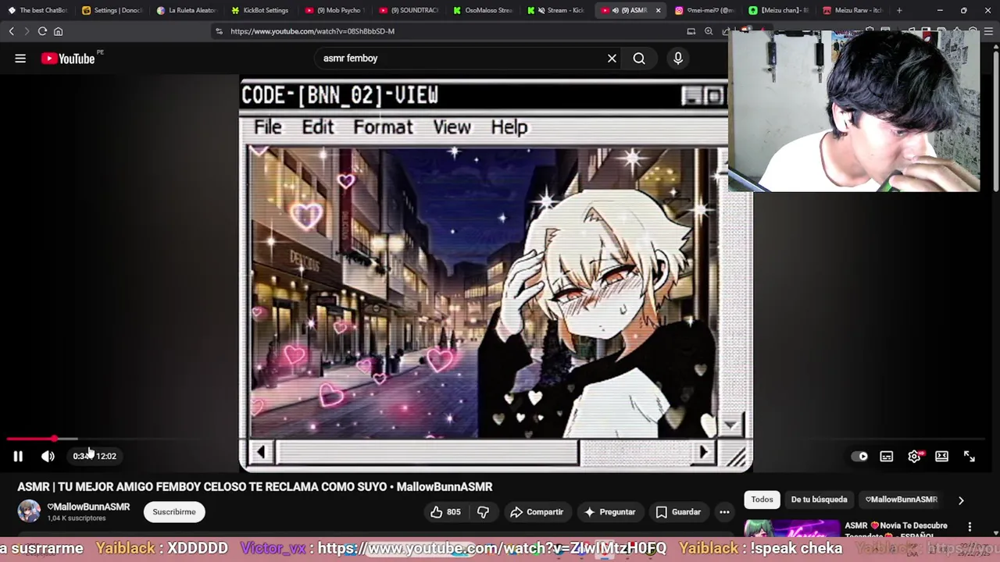Pause the YouTube video
1000x562 pixels.
point(18,456)
